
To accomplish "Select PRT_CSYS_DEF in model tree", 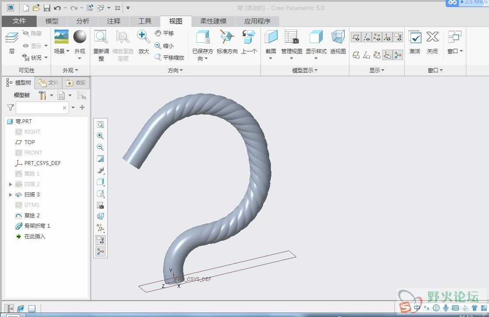I will 38,163.
